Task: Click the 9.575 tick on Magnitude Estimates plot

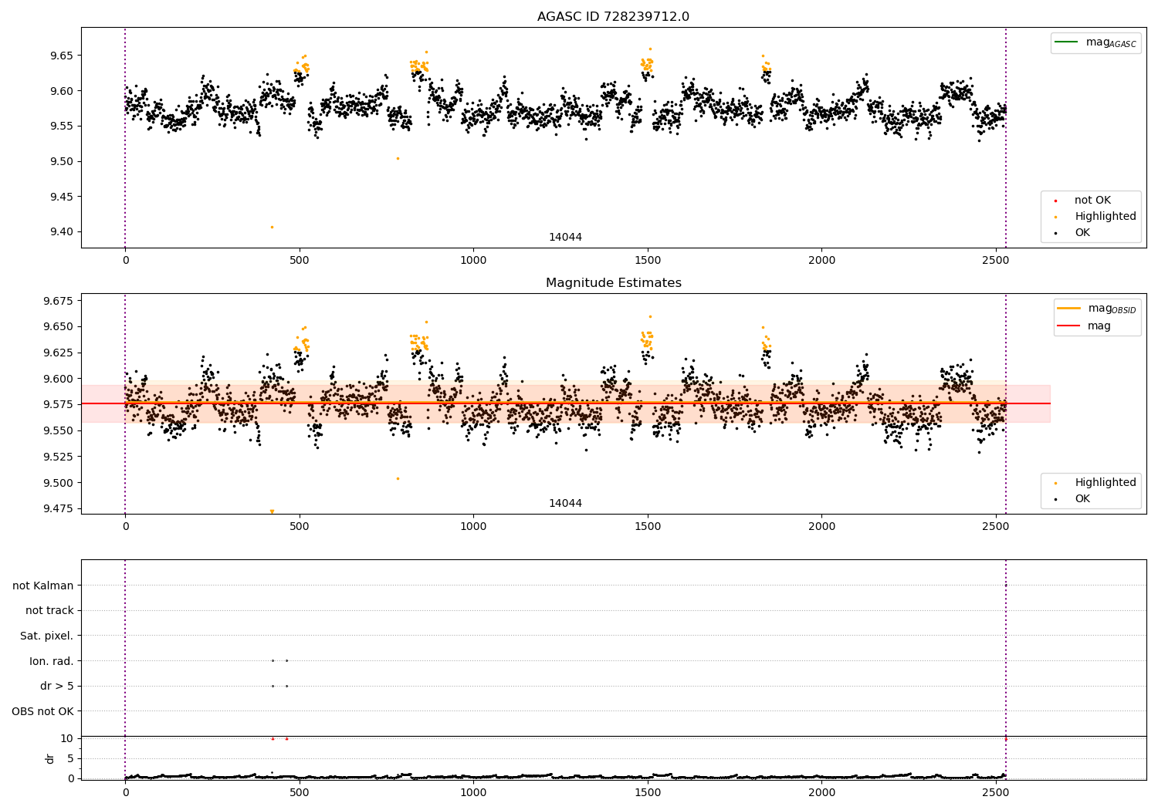Action: (59, 404)
